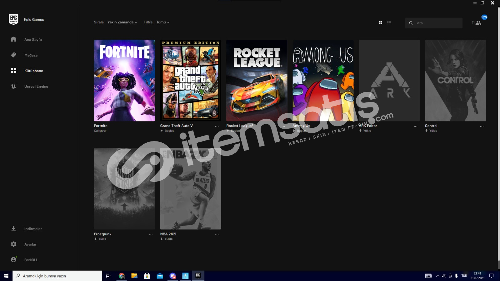Click the Frostpunk cover thumbnail
Viewport: 500px width, 281px height.
tap(124, 189)
